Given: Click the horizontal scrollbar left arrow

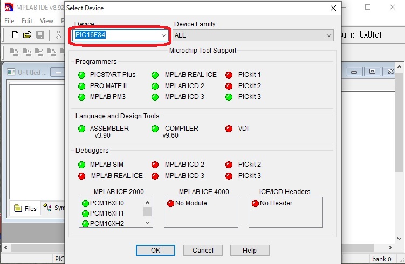Looking at the screenshot, I should (6, 247).
